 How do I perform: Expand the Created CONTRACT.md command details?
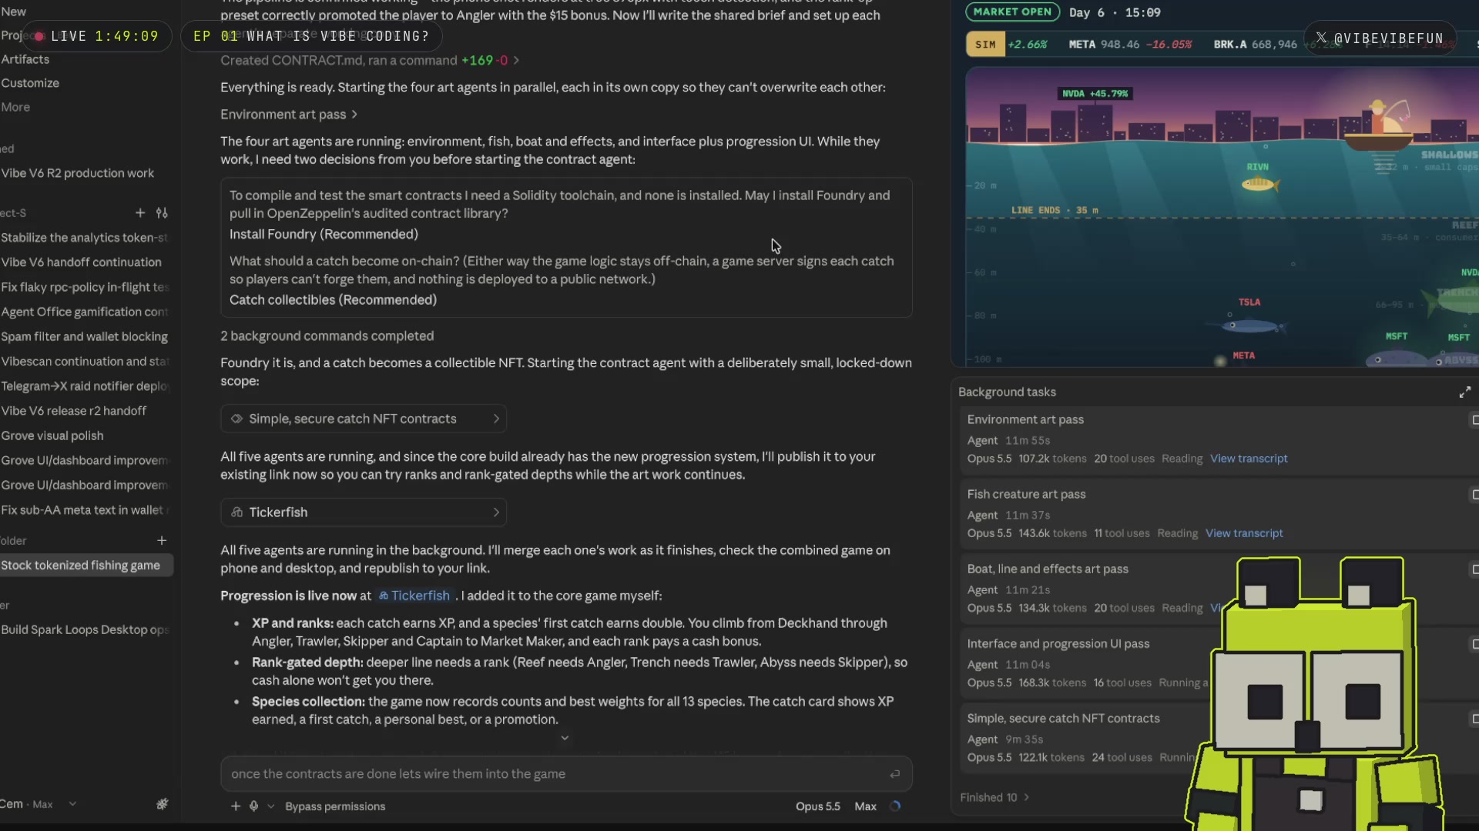tap(370, 61)
